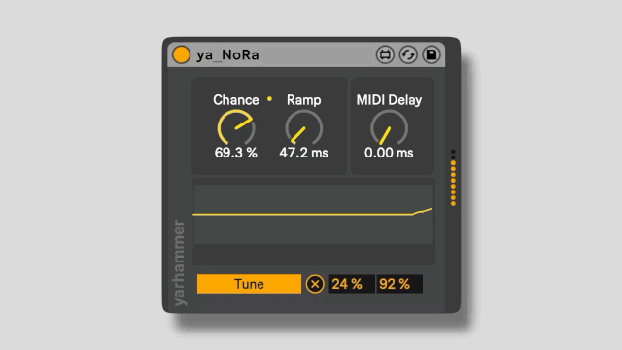Click the hot-swap preset circular arrows icon
This screenshot has height=350, width=622.
[408, 54]
